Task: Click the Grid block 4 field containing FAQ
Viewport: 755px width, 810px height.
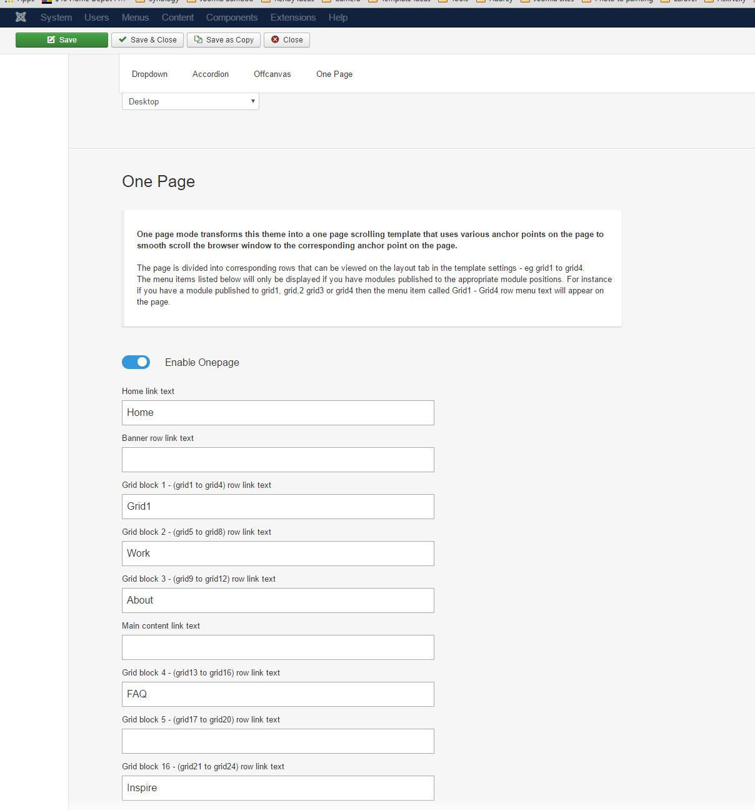Action: [x=278, y=694]
